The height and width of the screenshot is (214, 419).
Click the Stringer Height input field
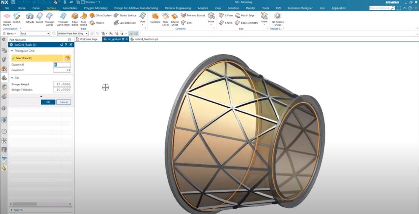point(62,84)
